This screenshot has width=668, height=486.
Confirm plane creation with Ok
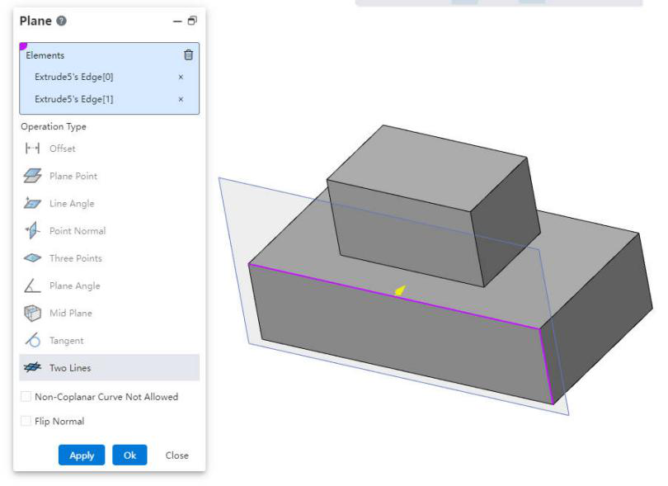[130, 455]
